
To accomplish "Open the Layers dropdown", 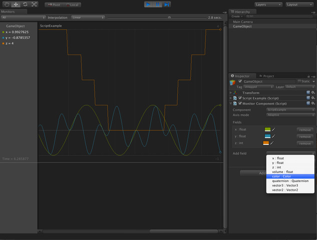I will [x=268, y=4].
